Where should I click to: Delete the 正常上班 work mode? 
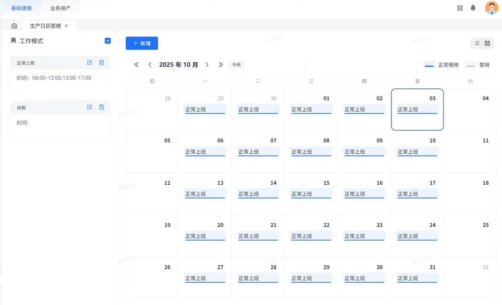tap(101, 63)
